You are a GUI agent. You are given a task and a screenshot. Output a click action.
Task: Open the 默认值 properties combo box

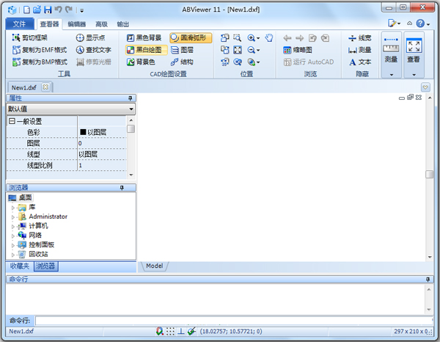70,109
